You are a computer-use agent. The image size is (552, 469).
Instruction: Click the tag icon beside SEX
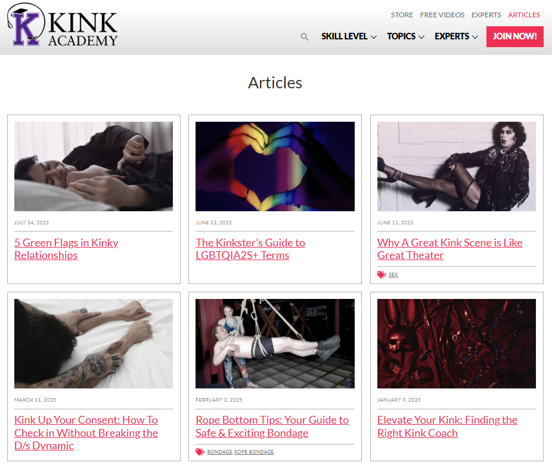[382, 274]
